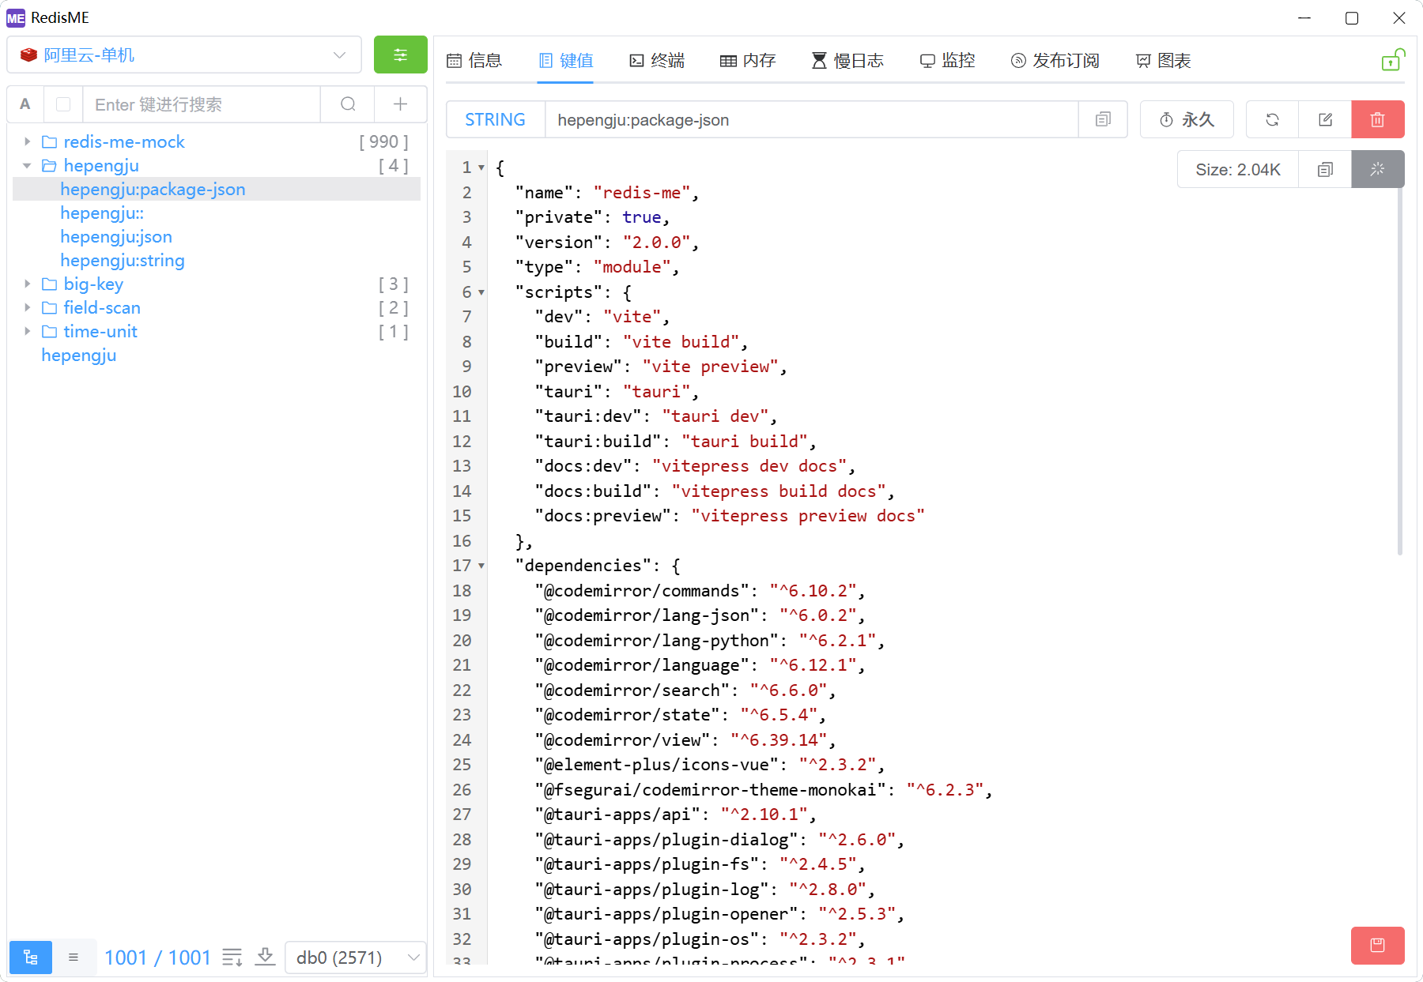Copy the key name hepengju:package-json
Screen dimensions: 1423x982
[1103, 119]
